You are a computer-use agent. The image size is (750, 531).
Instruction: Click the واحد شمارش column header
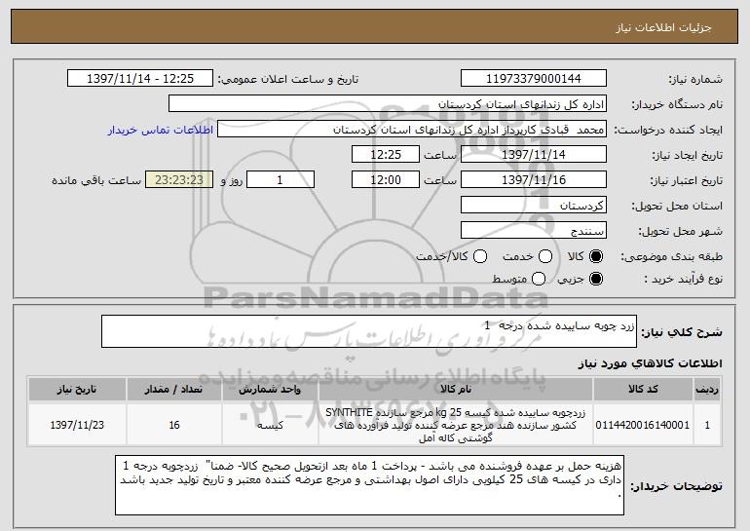tap(270, 390)
